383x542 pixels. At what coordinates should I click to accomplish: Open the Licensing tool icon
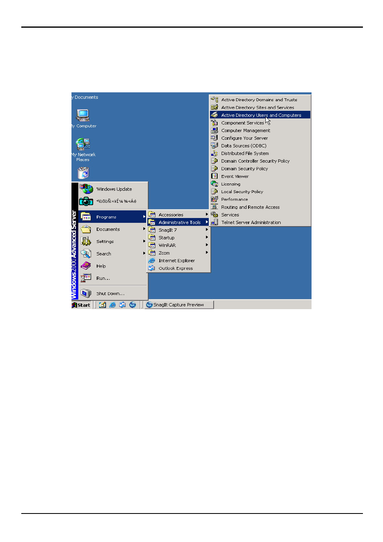click(x=214, y=184)
